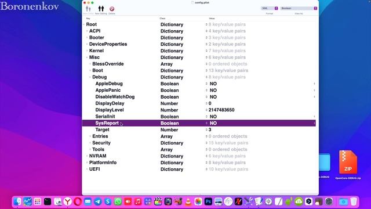Open Terminal from the dock
The height and width of the screenshot is (209, 371).
click(48, 201)
